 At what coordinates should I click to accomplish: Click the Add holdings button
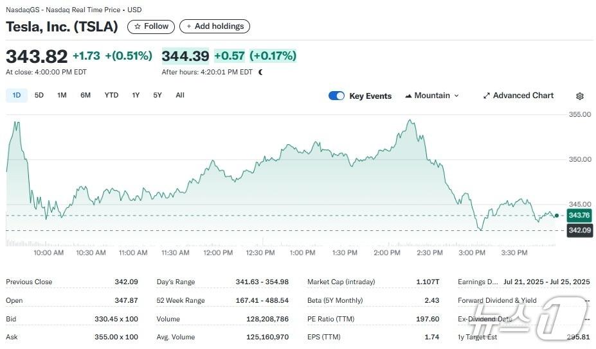pos(215,26)
